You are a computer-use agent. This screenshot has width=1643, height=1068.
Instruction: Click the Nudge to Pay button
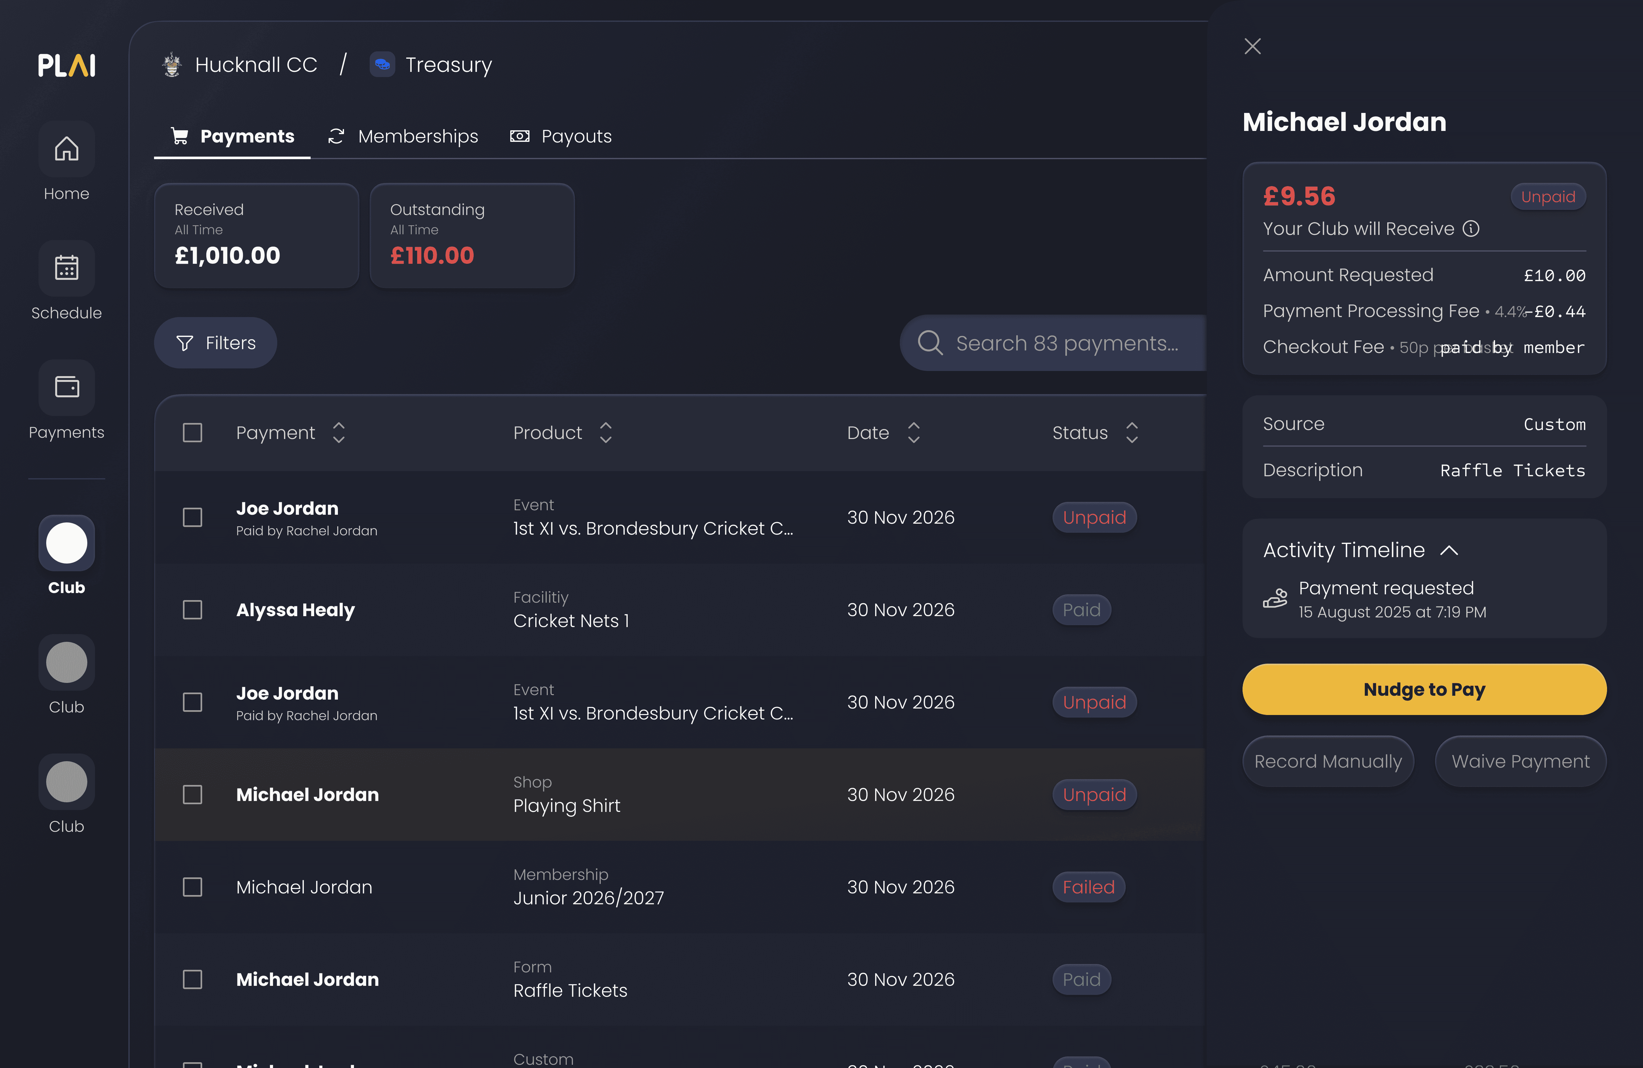tap(1424, 689)
